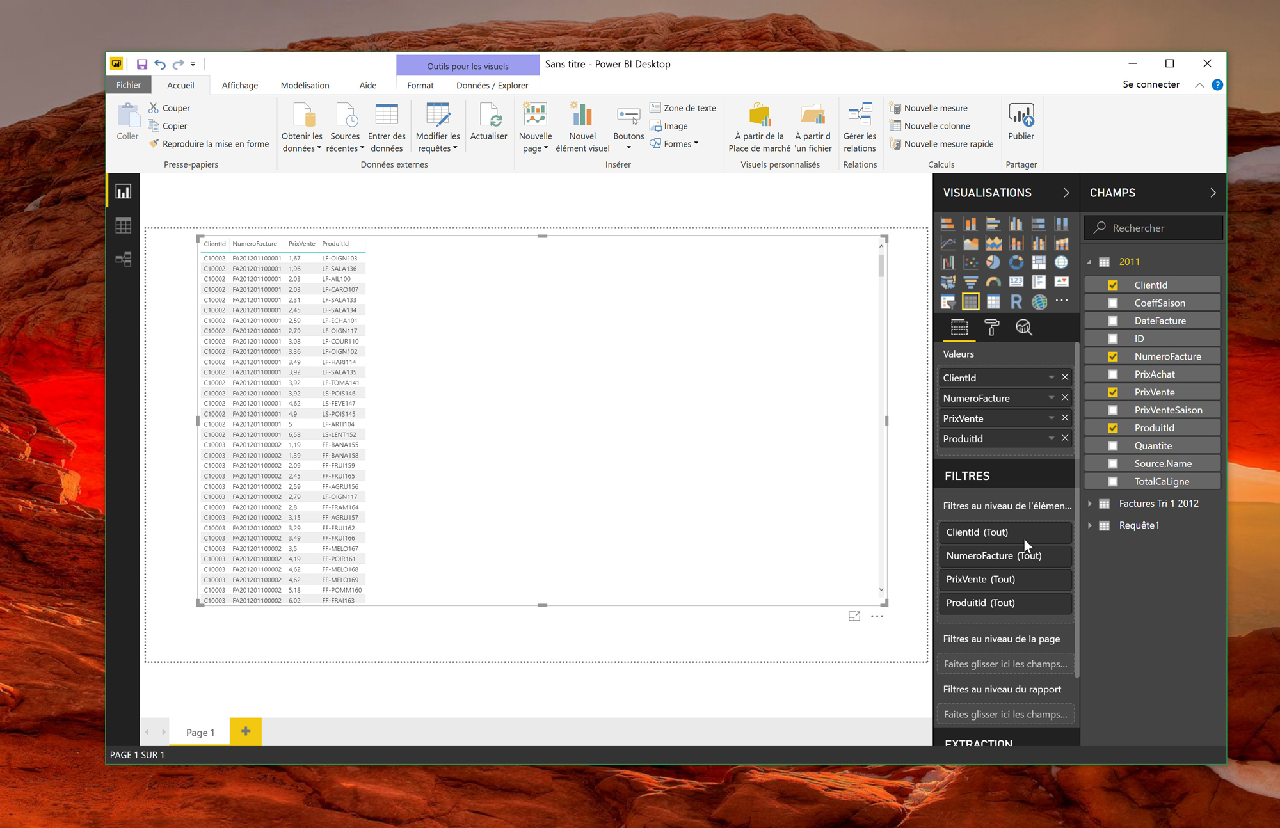
Task: Switch to Relationships view in left sidebar
Action: (123, 259)
